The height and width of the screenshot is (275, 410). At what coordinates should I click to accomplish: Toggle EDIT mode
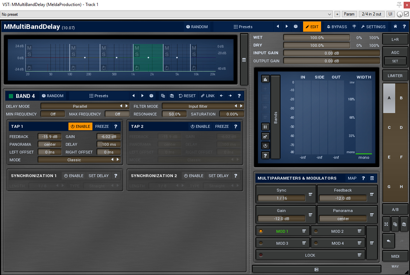pyautogui.click(x=312, y=27)
